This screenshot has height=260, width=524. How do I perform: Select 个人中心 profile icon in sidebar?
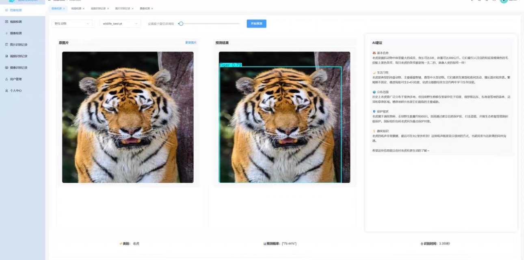coord(6,90)
